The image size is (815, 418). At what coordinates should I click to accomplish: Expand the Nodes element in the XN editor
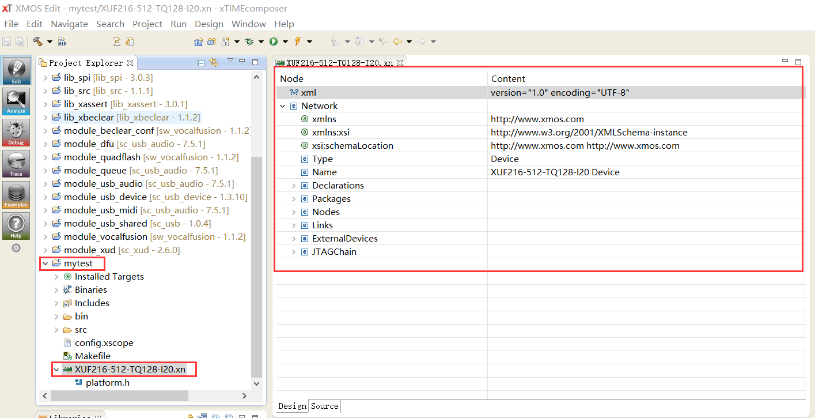pos(294,212)
